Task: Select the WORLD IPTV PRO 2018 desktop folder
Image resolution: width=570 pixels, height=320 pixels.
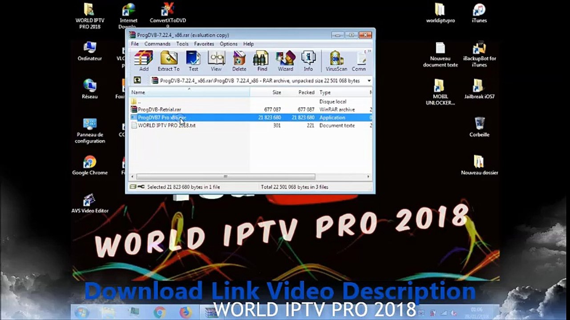Action: point(90,16)
